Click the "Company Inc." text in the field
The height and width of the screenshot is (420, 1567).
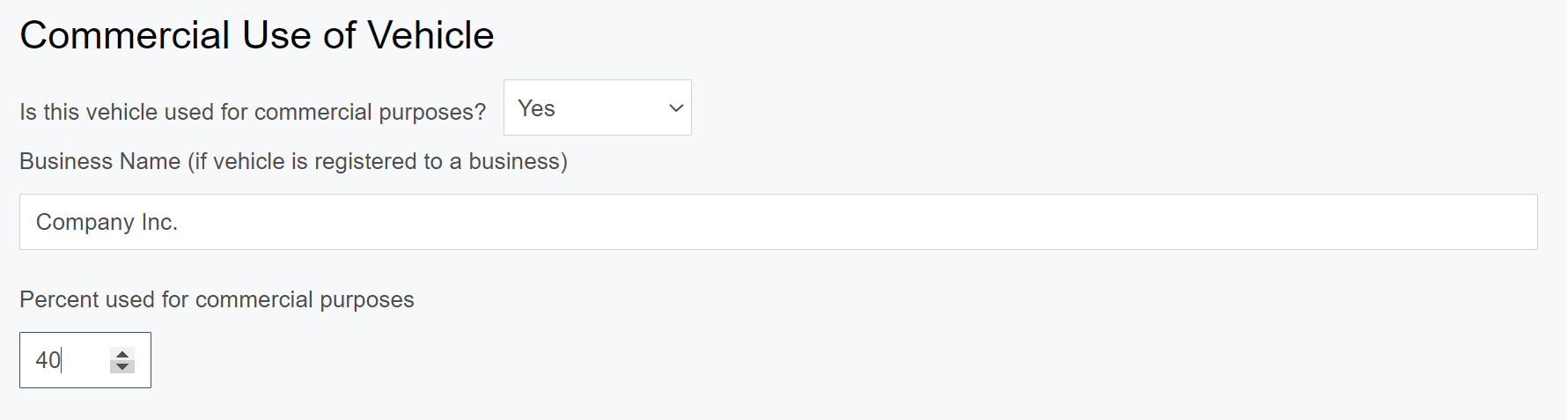(107, 222)
